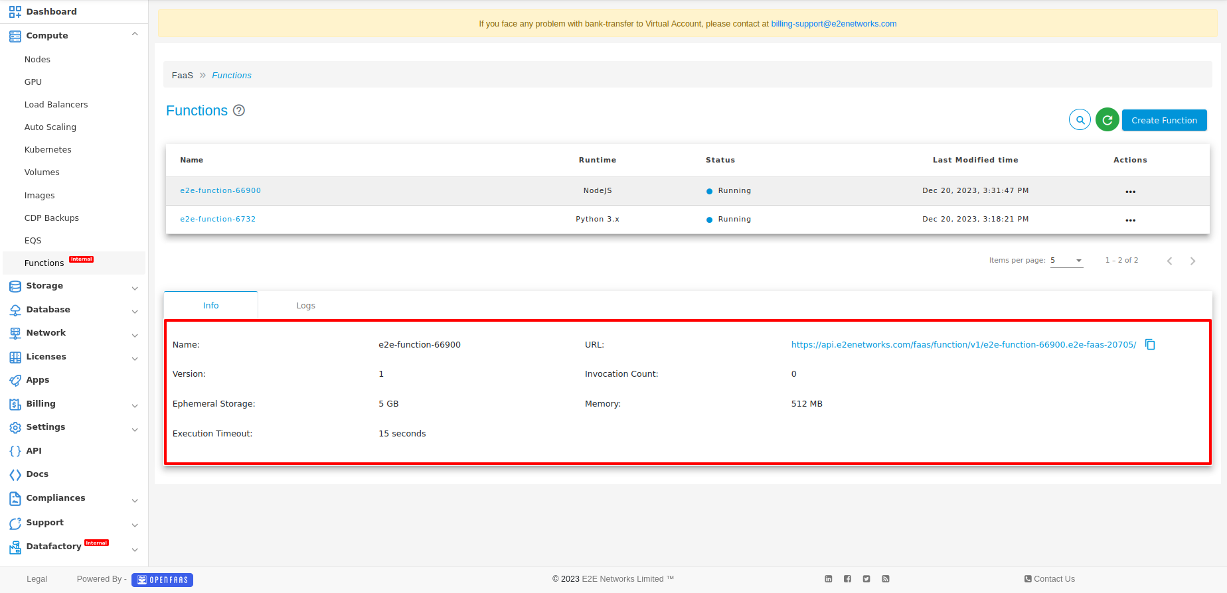
Task: Open Volumes in sidebar
Action: [x=42, y=172]
